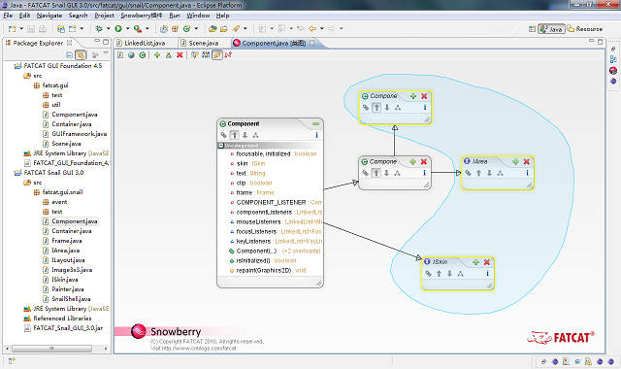This screenshot has width=621, height=369.
Task: Click the red X on the IArea node
Action: tap(527, 162)
